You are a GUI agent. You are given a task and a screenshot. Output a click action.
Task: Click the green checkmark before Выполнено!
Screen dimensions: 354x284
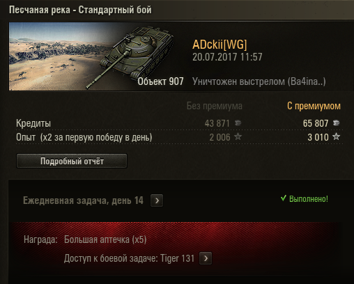pos(284,198)
